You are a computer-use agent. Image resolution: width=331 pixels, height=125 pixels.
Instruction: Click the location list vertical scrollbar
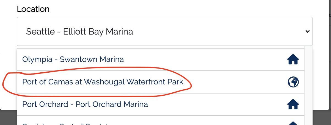(308, 85)
